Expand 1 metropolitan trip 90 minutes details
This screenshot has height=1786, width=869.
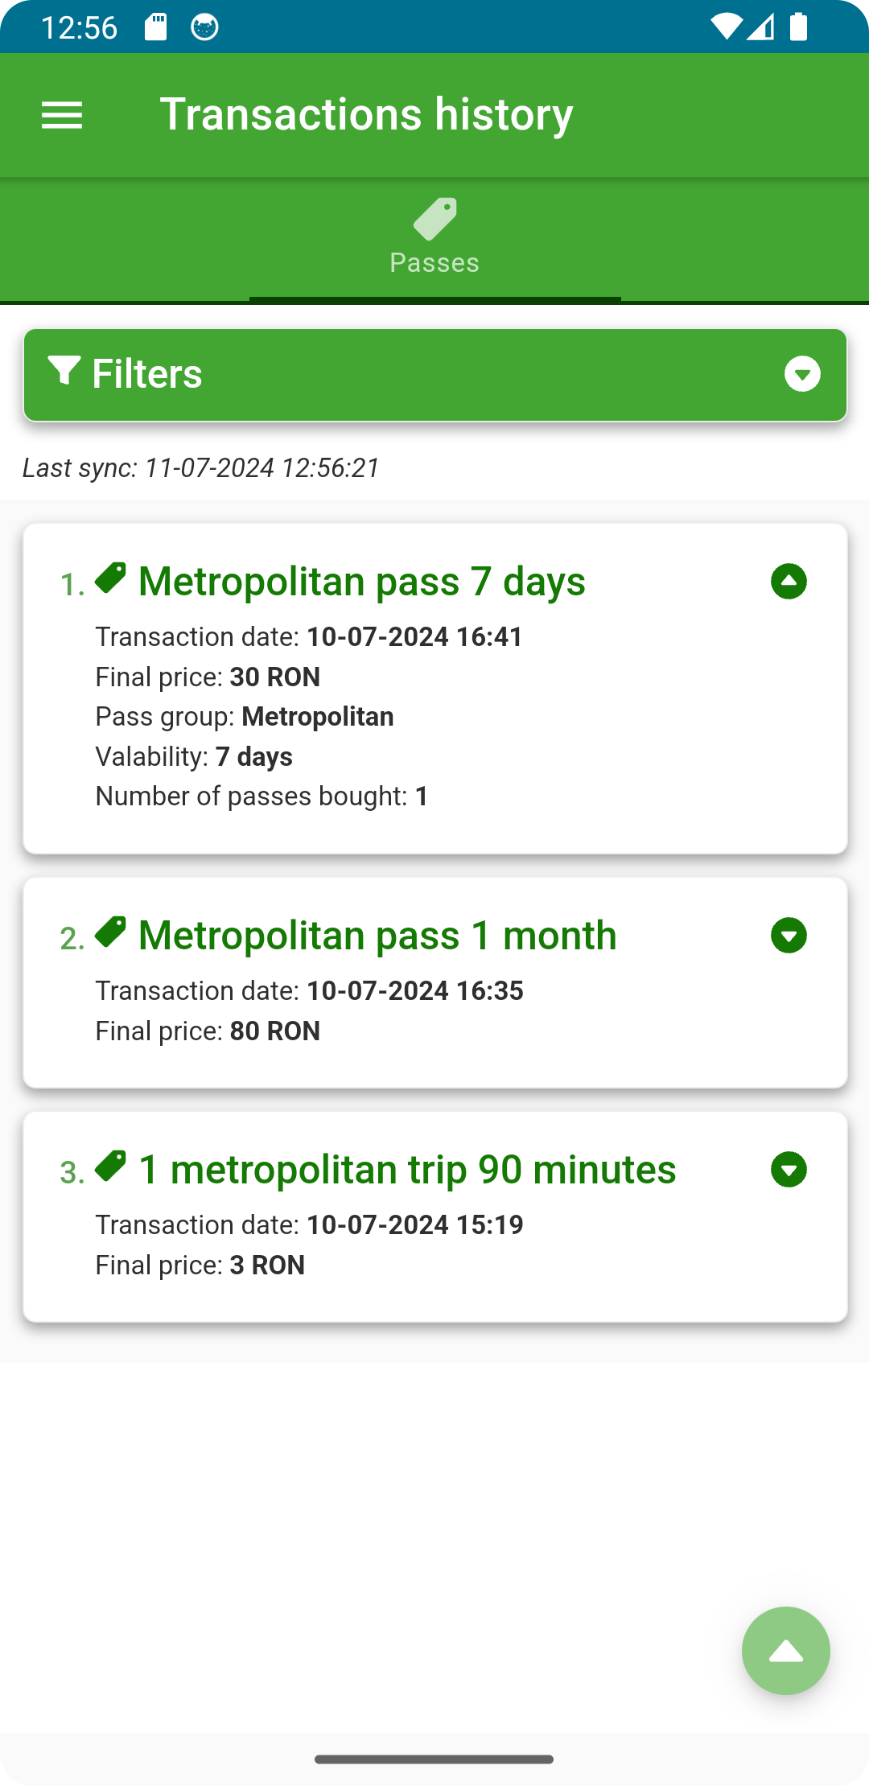[x=789, y=1169]
